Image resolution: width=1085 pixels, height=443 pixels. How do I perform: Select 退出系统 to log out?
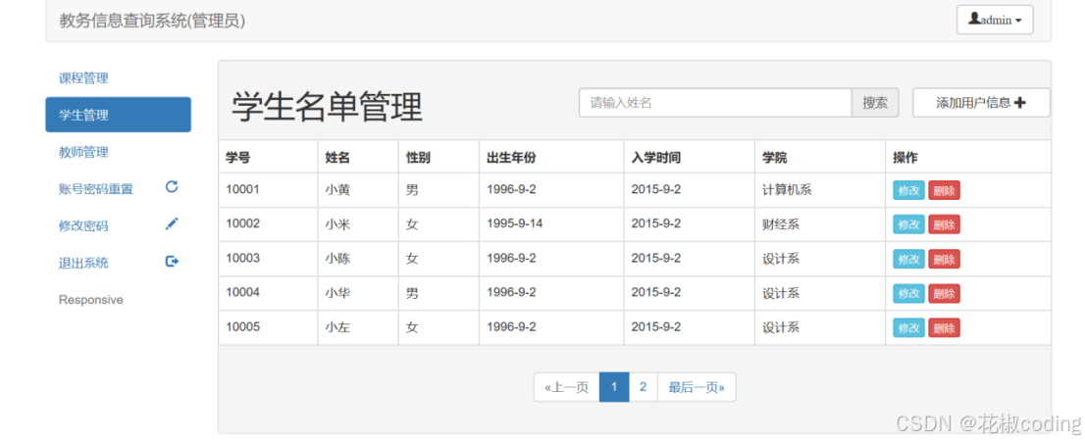pyautogui.click(x=83, y=264)
